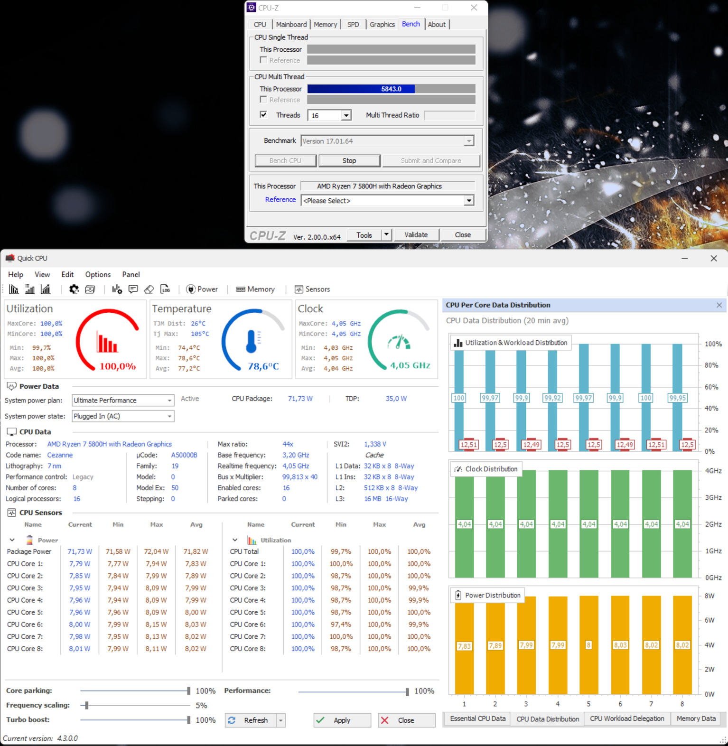
Task: Collapse the Utilization sensors group
Action: click(235, 540)
